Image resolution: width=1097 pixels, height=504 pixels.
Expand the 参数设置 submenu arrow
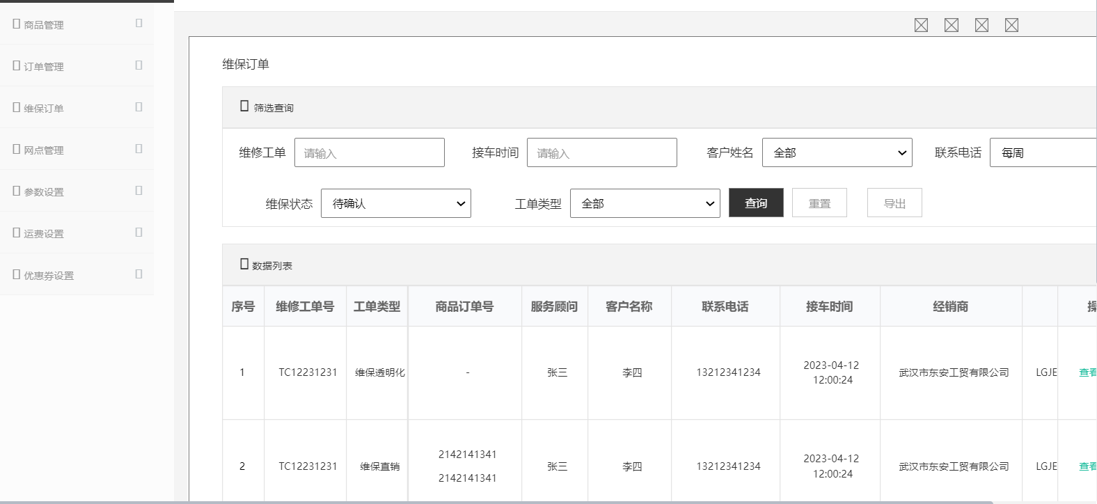(139, 190)
